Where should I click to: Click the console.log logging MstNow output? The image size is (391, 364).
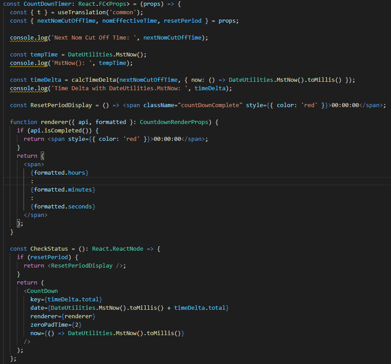pos(28,63)
